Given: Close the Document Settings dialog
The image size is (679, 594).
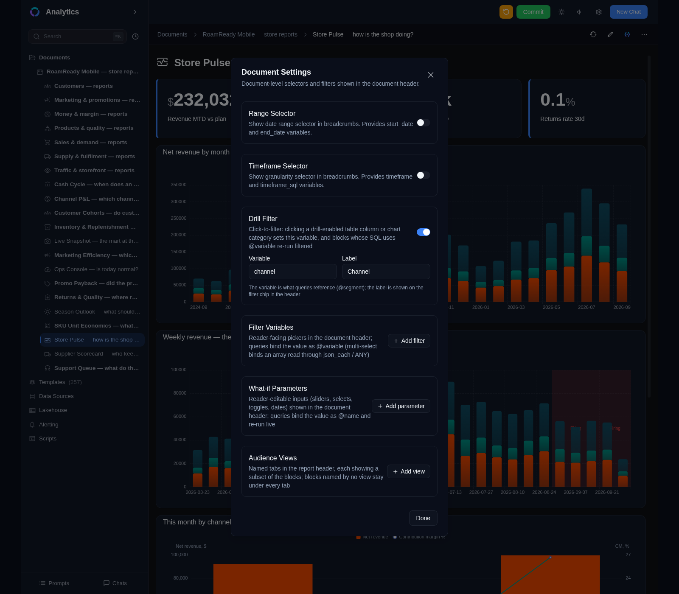Looking at the screenshot, I should pyautogui.click(x=431, y=75).
